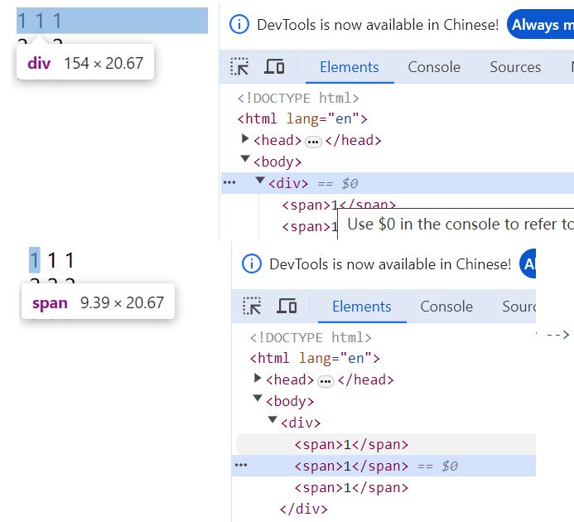Click info icon in lower DevTools notification

click(x=251, y=264)
